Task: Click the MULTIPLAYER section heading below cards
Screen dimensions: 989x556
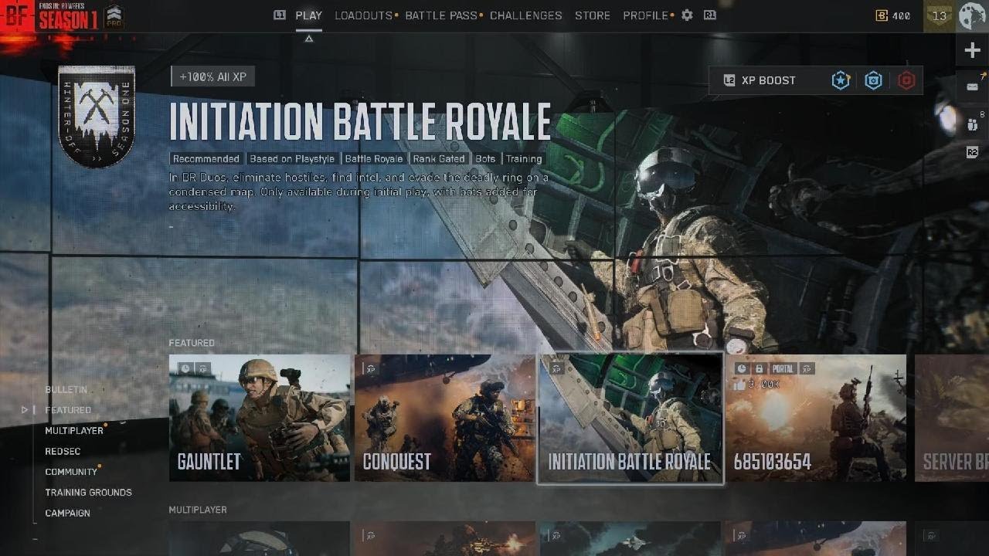Action: [x=198, y=510]
